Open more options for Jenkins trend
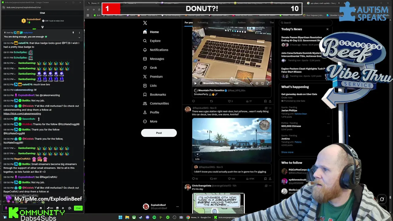393x221 pixels. [x=328, y=136]
